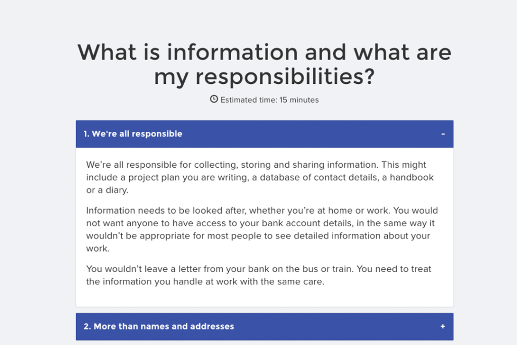Open the "2. More than names and addresses" section
This screenshot has width=517, height=345.
click(265, 326)
